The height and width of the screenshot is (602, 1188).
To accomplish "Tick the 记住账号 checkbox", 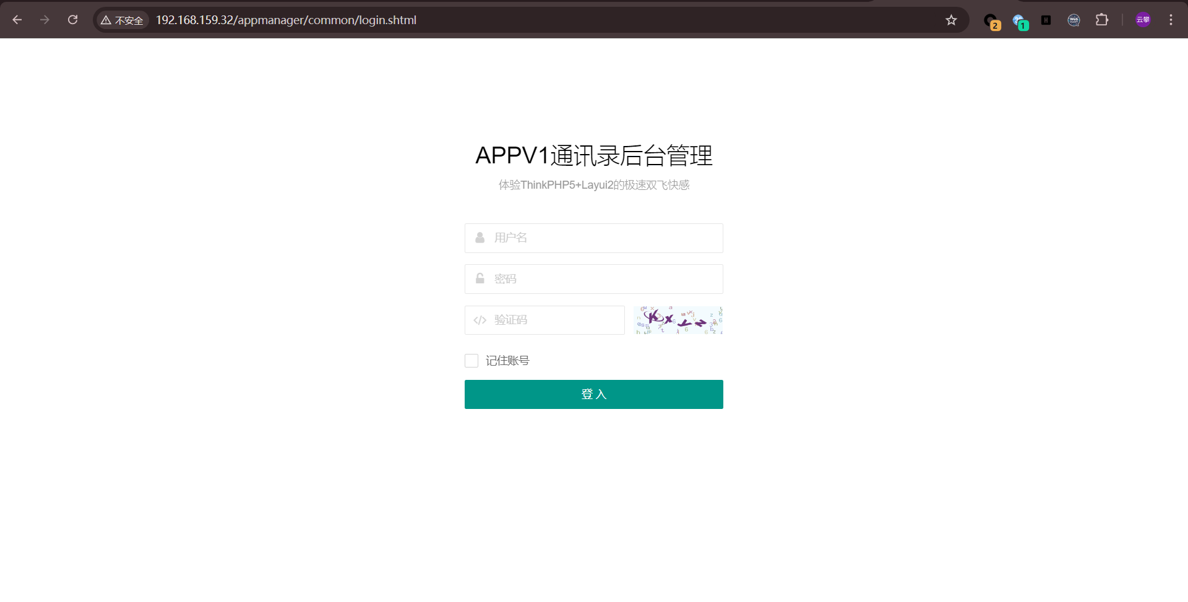I will [471, 361].
